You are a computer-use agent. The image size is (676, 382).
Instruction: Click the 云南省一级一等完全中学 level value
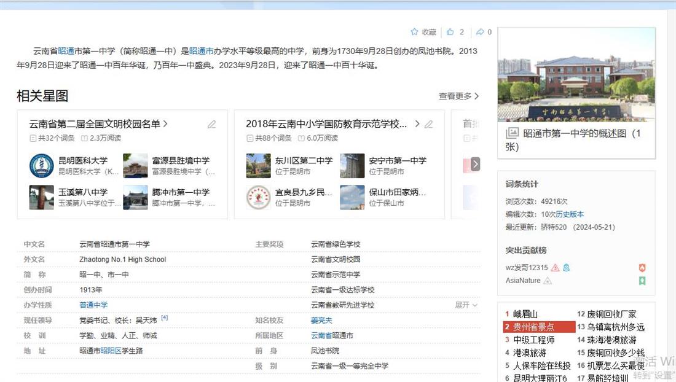tap(350, 366)
